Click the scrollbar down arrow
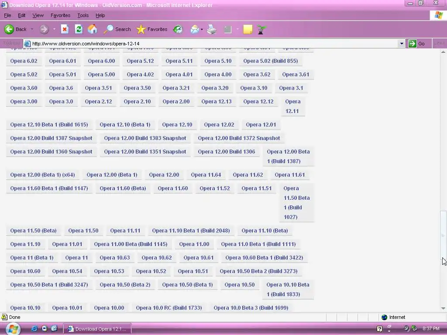Viewport: 447px width, 335px height. click(443, 308)
